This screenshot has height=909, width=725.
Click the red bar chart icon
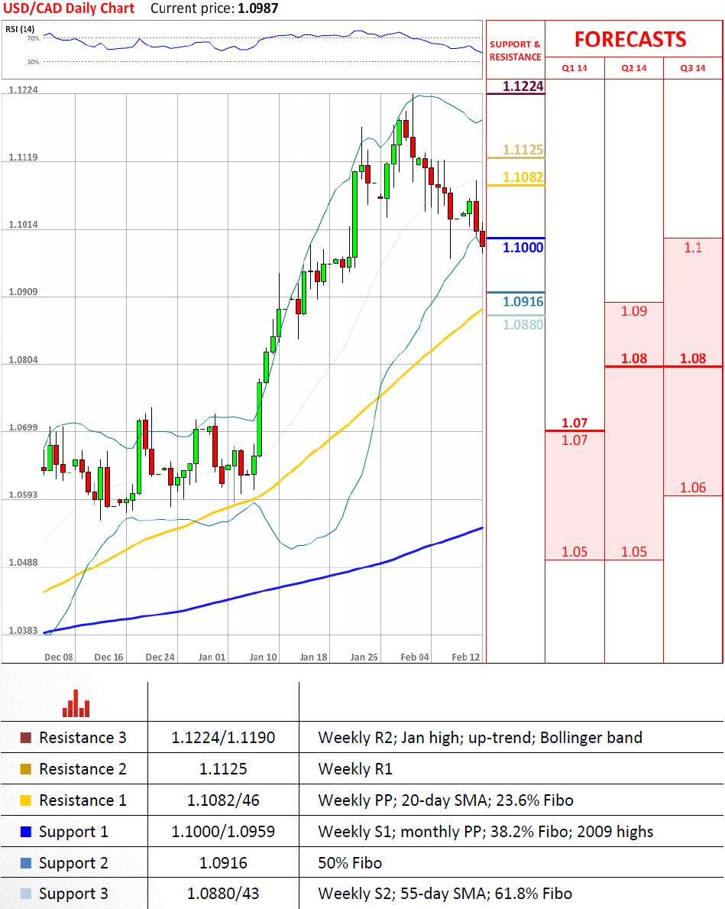(x=76, y=703)
